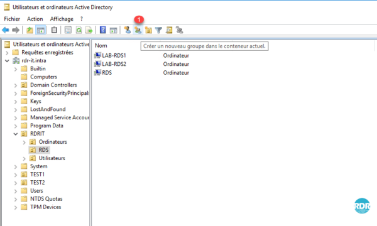The height and width of the screenshot is (226, 377).
Task: Select the LAB-RDS1 name in list
Action: (x=114, y=55)
